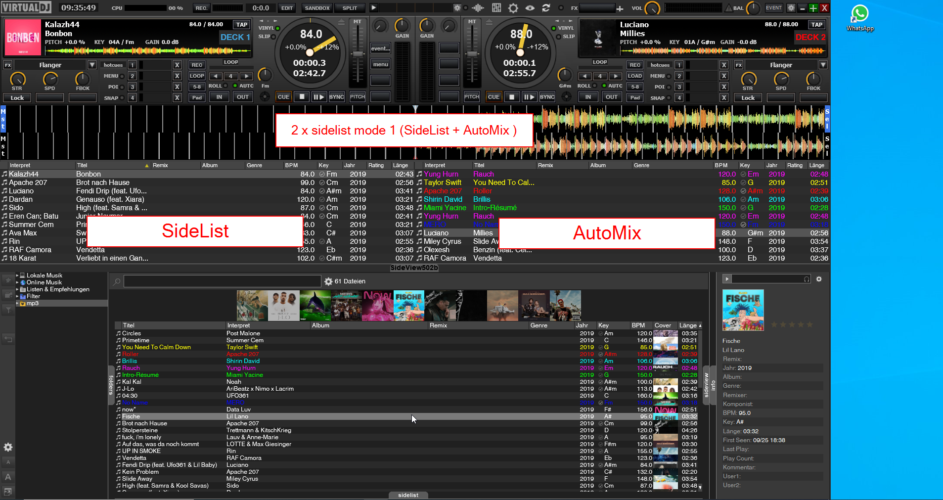The width and height of the screenshot is (943, 500).
Task: Open WhatsApp desktop shortcut
Action: (x=860, y=18)
